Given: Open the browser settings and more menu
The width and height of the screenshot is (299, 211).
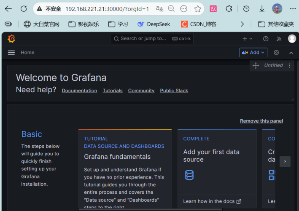Looking at the screenshot, I should pos(293,9).
